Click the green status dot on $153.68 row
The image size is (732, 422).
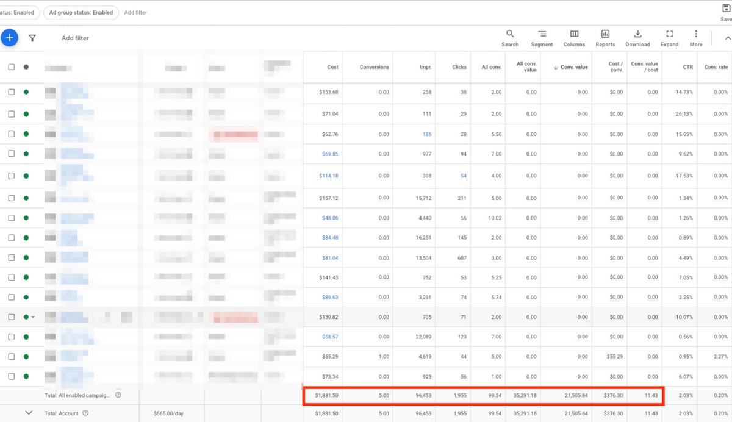point(26,92)
